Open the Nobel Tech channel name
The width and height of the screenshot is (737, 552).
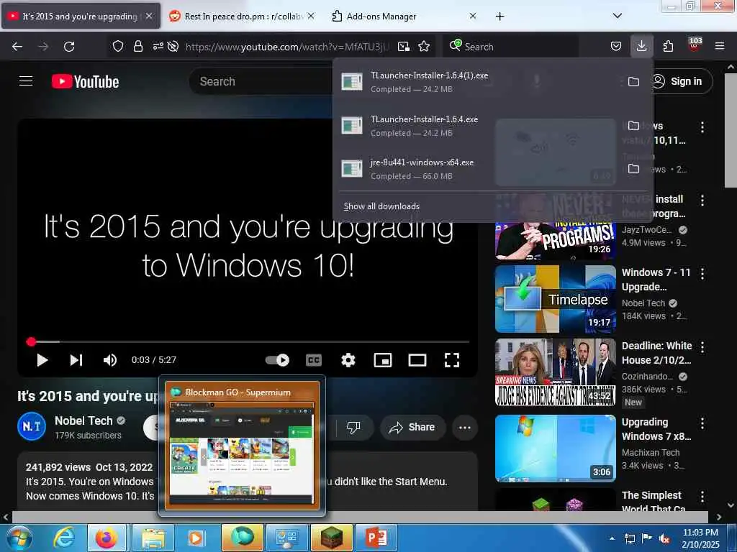(x=83, y=420)
